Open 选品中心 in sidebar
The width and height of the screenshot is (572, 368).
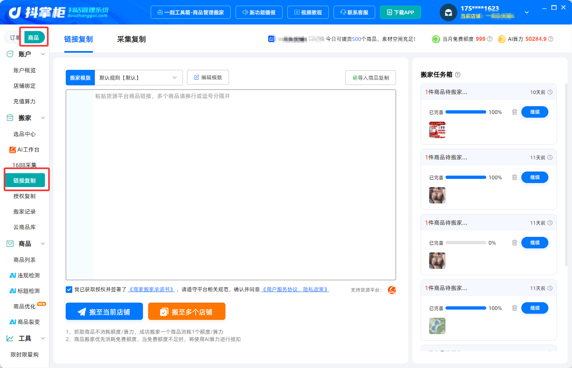coord(24,134)
